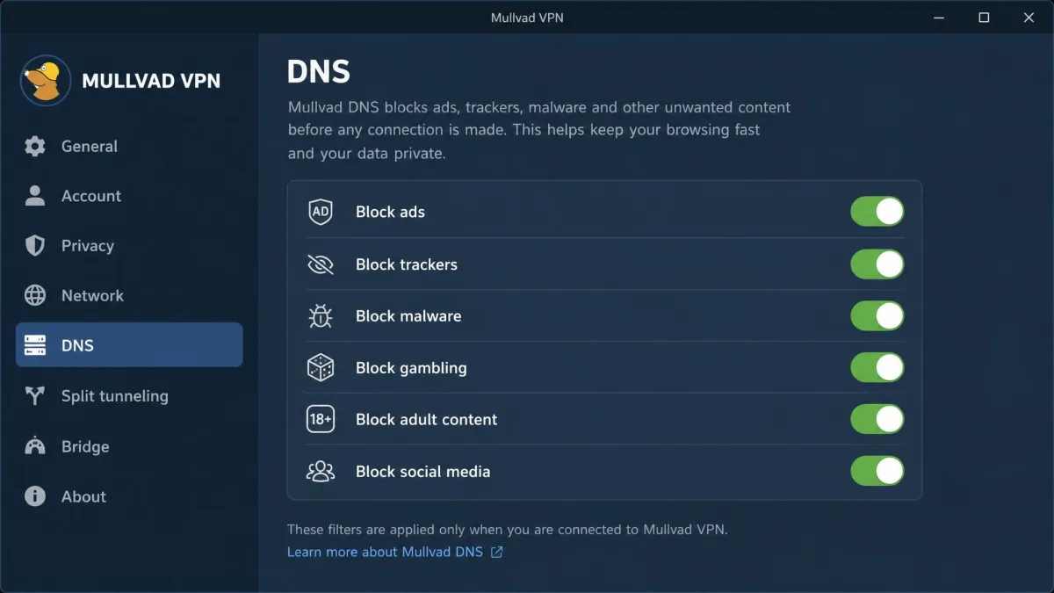Open the Privacy settings page
This screenshot has width=1054, height=593.
click(129, 246)
